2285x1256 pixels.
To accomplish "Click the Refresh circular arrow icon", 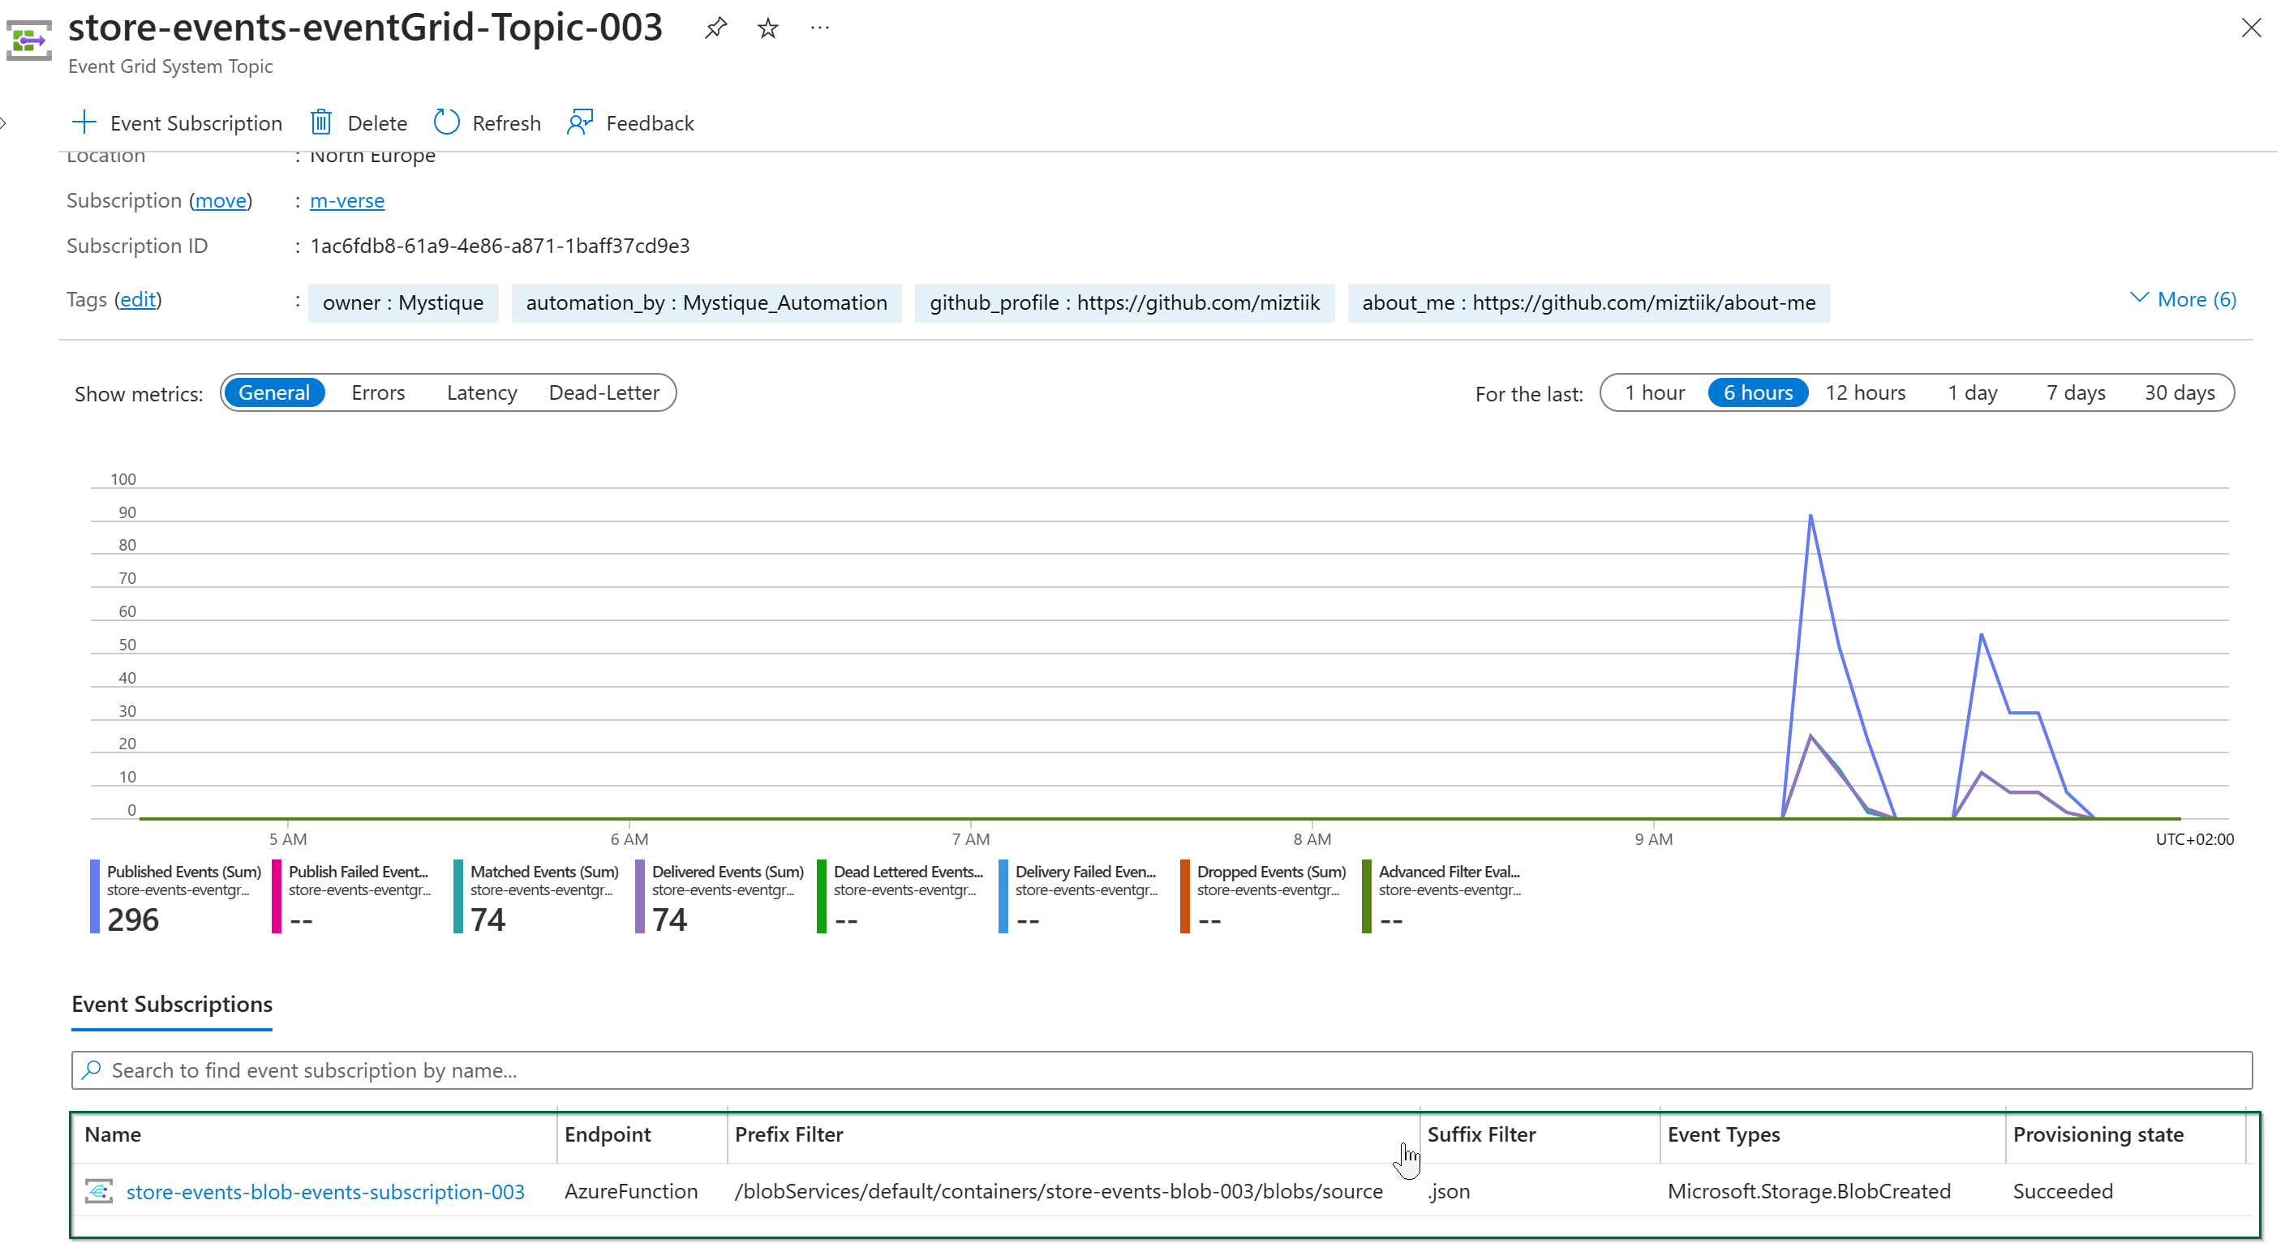I will pyautogui.click(x=446, y=122).
